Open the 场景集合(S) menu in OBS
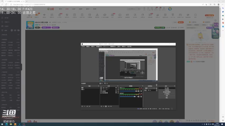Image resolution: width=225 pixels, height=126 pixels. click(x=113, y=46)
